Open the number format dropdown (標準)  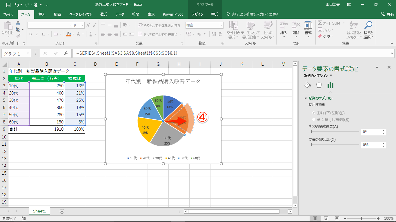[221, 25]
